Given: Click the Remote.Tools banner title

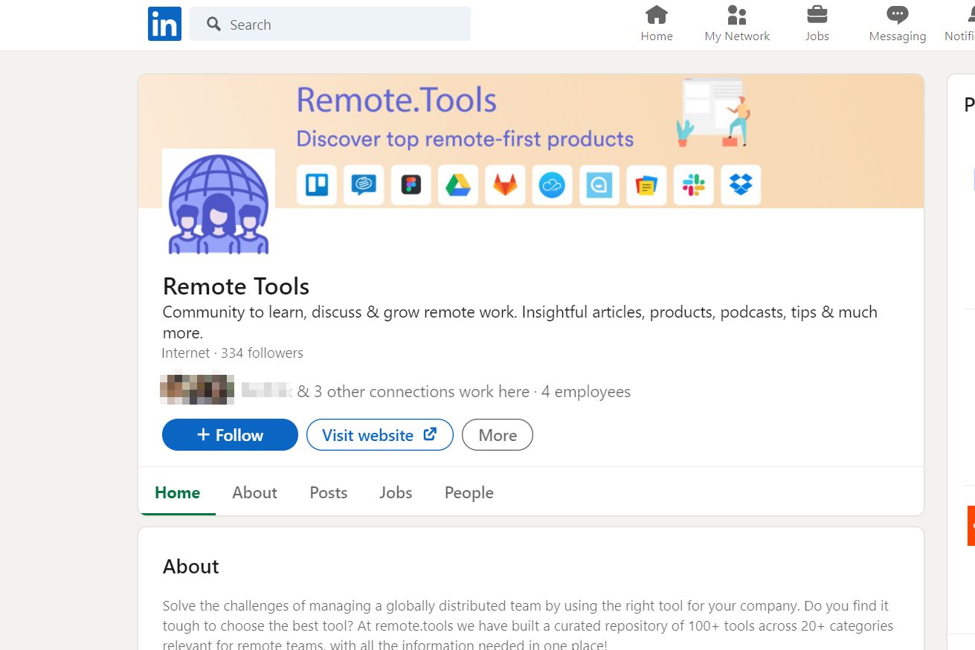Looking at the screenshot, I should tap(396, 100).
